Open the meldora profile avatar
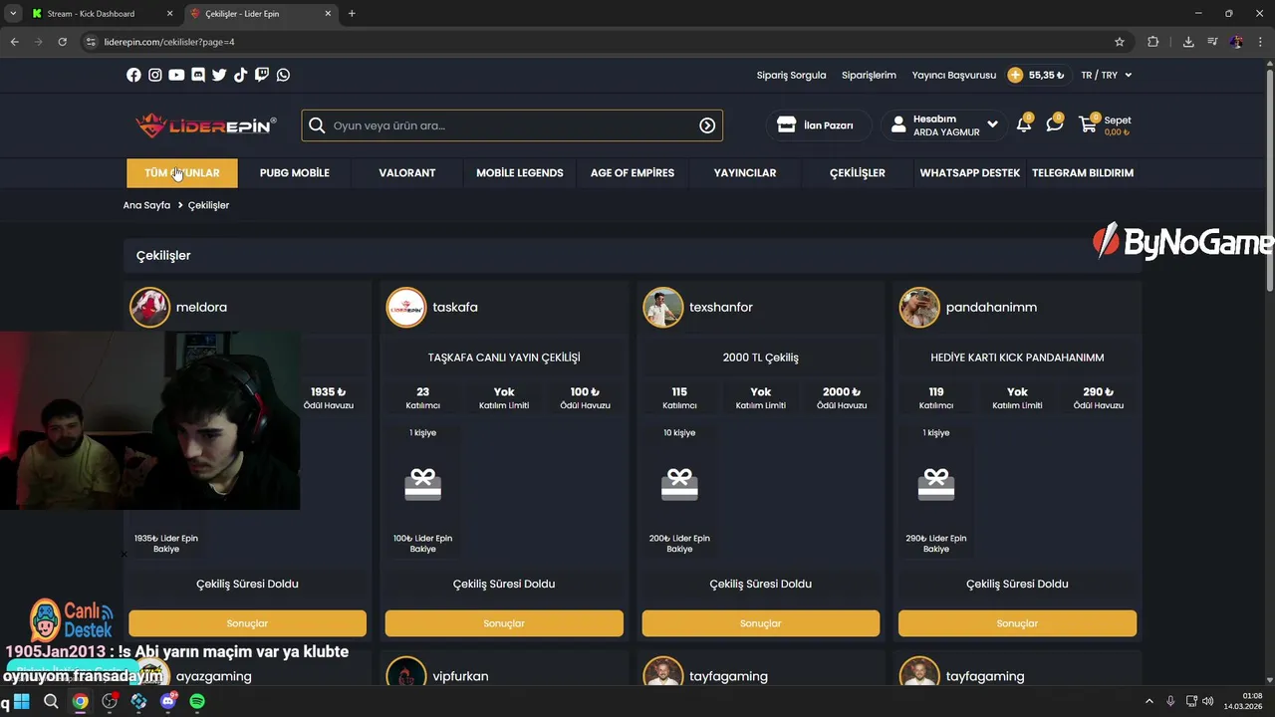1275x717 pixels. tap(149, 308)
